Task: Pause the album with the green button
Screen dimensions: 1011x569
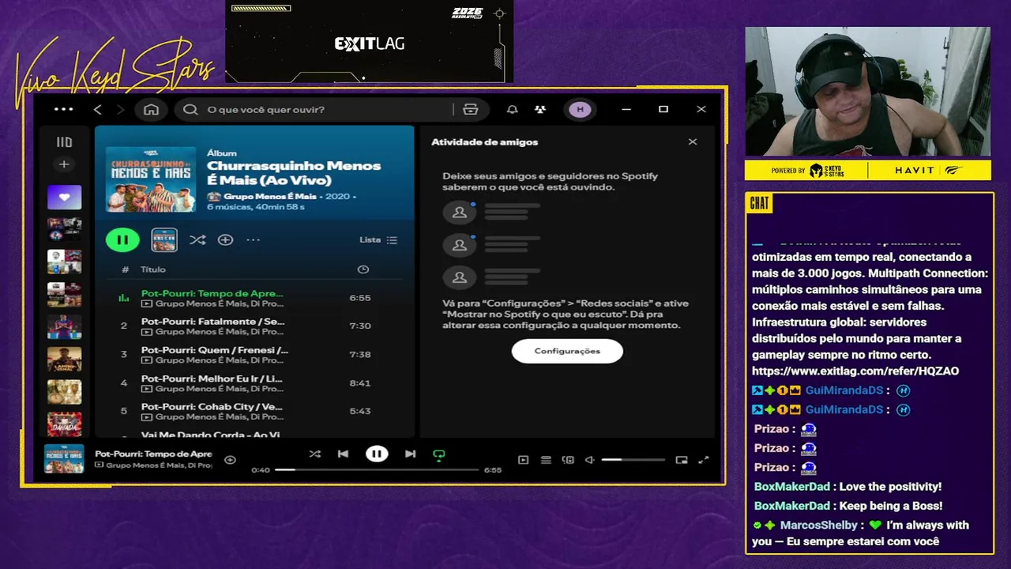Action: [x=122, y=239]
